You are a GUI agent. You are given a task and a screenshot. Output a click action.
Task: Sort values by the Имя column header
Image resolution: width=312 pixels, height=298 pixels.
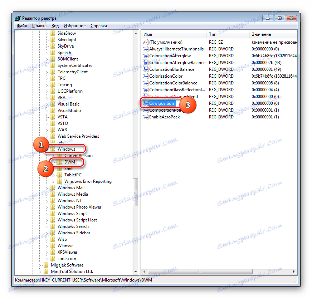click(x=174, y=34)
